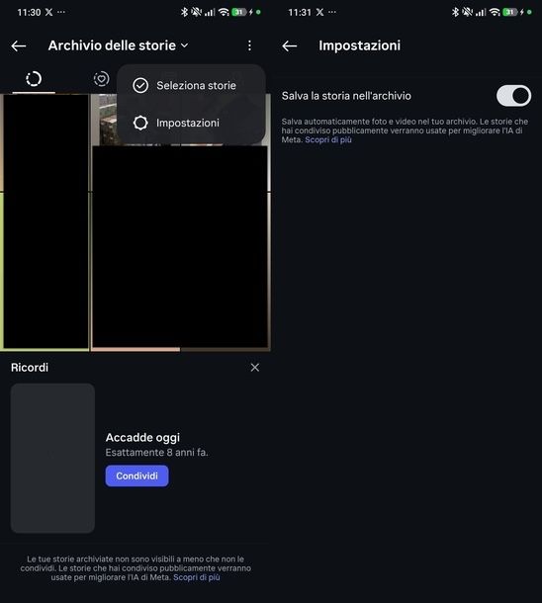Switch to heart highlights tab

(101, 79)
